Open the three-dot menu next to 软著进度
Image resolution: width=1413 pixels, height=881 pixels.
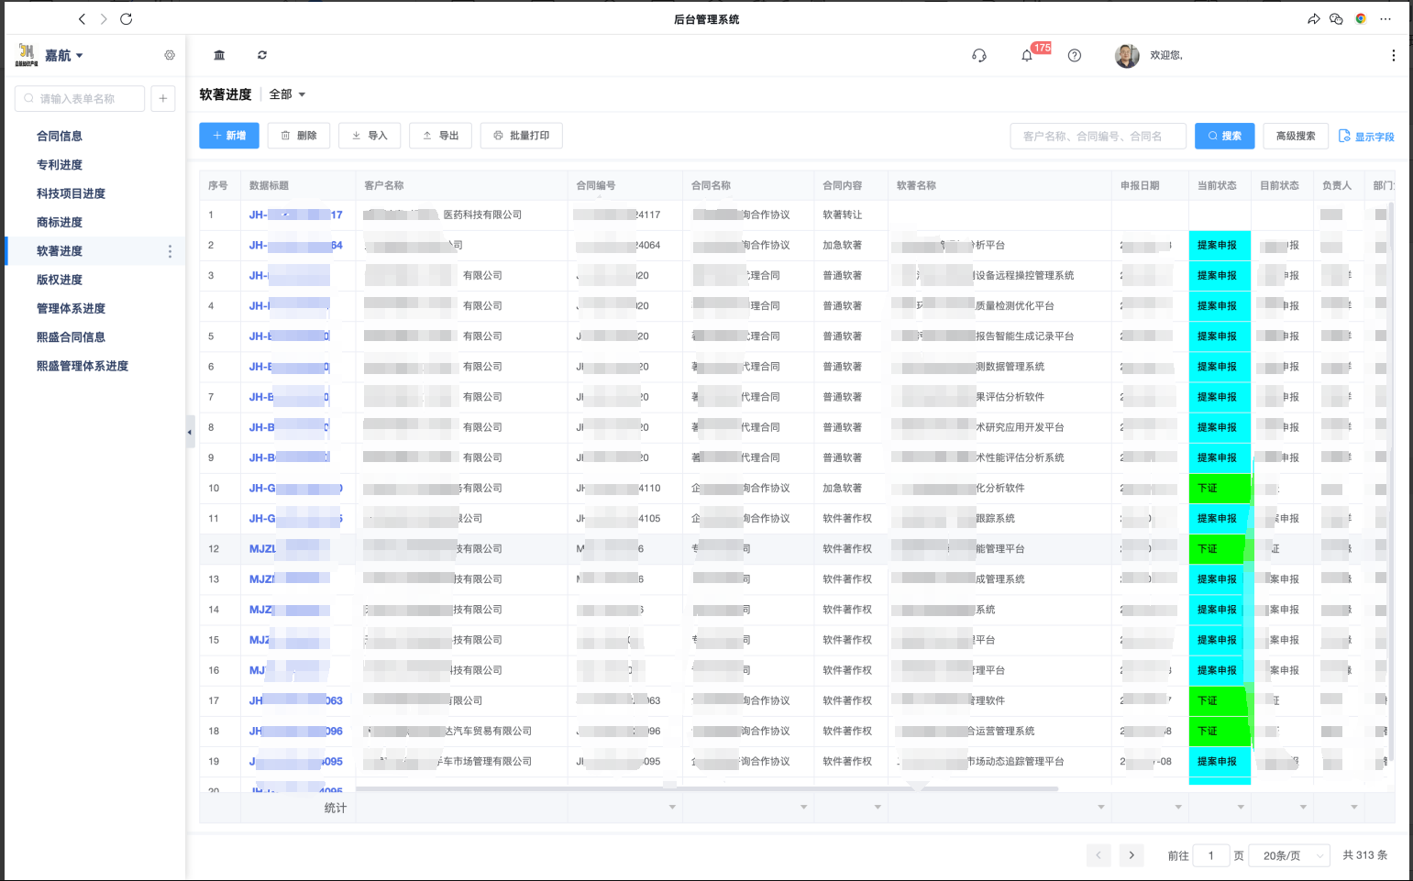point(170,251)
